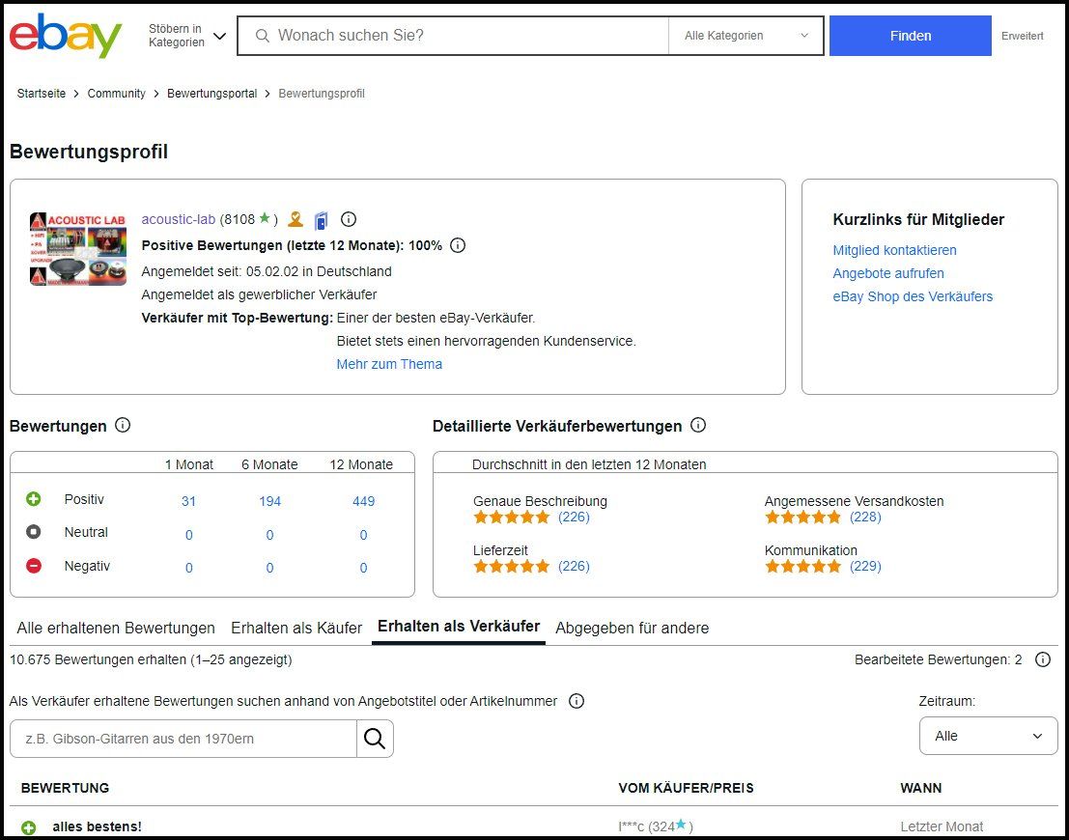The width and height of the screenshot is (1069, 840).
Task: Click the eBay Shop door icon badge
Action: [x=322, y=220]
